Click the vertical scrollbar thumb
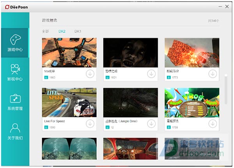This screenshot has height=168, width=234. click(226, 89)
